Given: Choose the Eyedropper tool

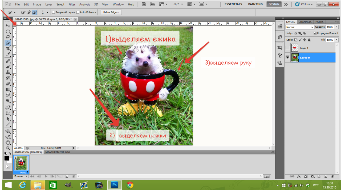Looking at the screenshot, I should (8, 54).
